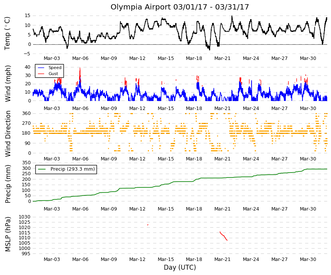This screenshot has height=275, width=331.
Task: Click the 'Precip (mm)' y-axis label
Action: [x=8, y=184]
